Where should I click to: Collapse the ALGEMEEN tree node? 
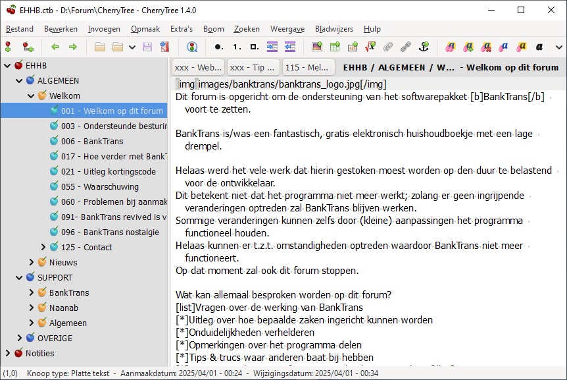tap(19, 80)
